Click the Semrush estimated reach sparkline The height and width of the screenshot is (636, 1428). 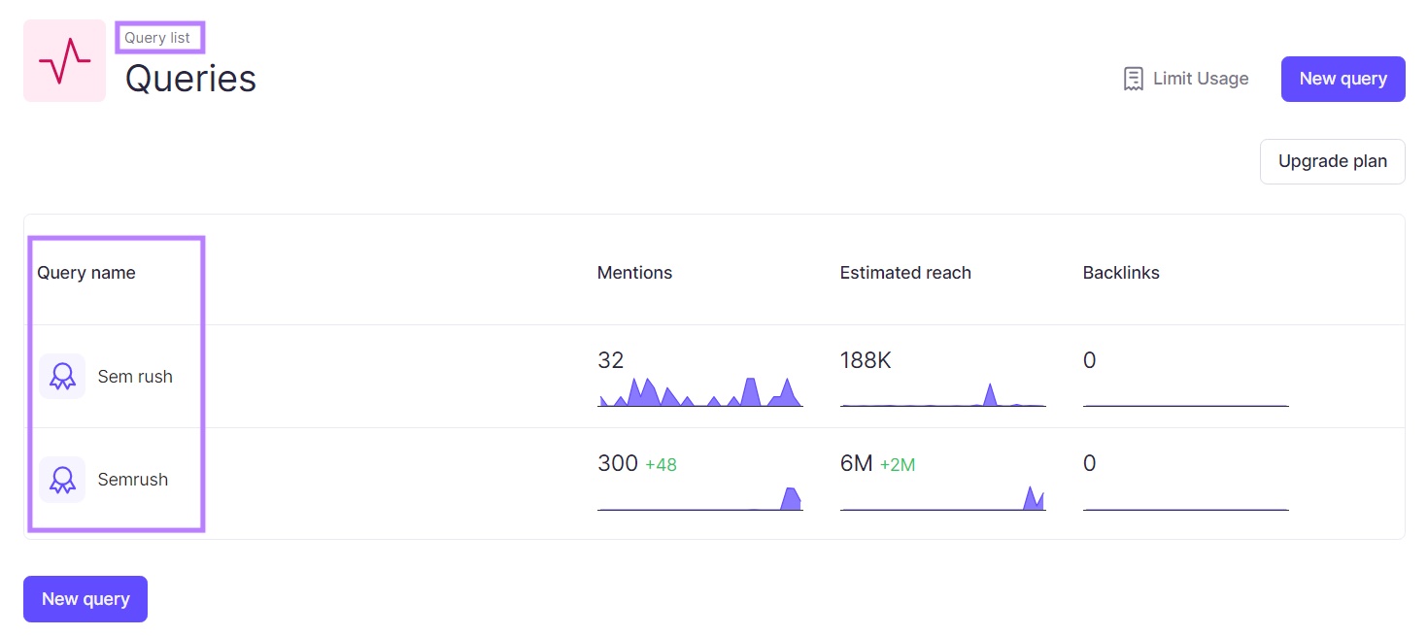[942, 499]
